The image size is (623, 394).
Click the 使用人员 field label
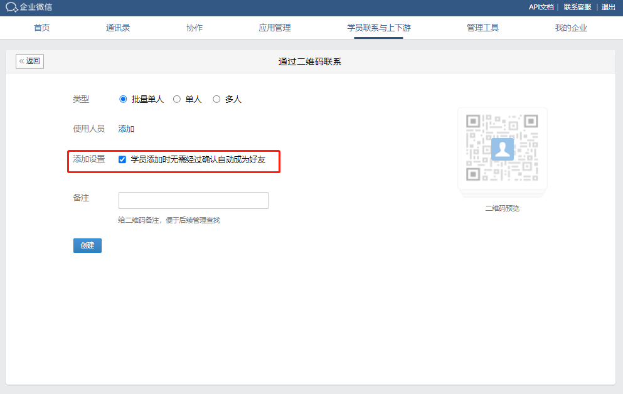pos(89,129)
